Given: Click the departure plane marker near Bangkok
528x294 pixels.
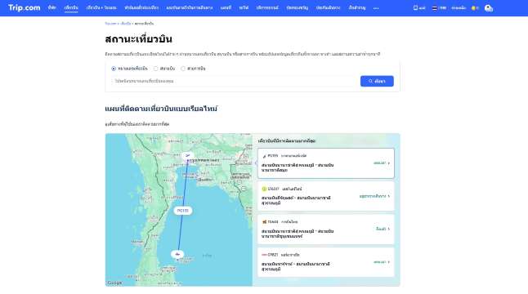Looking at the screenshot, I should [187, 156].
